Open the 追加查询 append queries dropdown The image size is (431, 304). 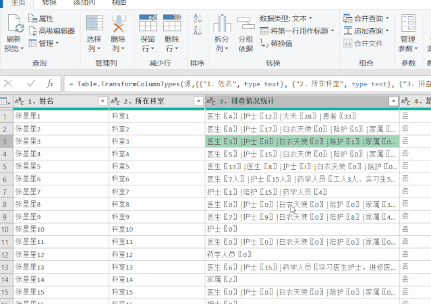coord(366,31)
